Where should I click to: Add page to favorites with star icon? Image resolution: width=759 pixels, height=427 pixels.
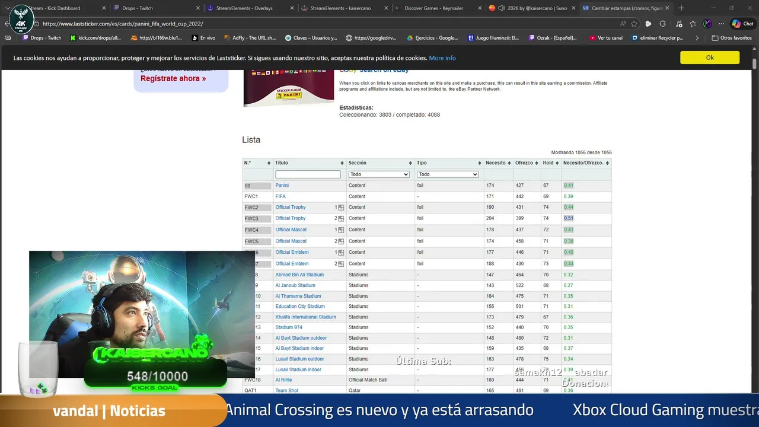pos(634,24)
